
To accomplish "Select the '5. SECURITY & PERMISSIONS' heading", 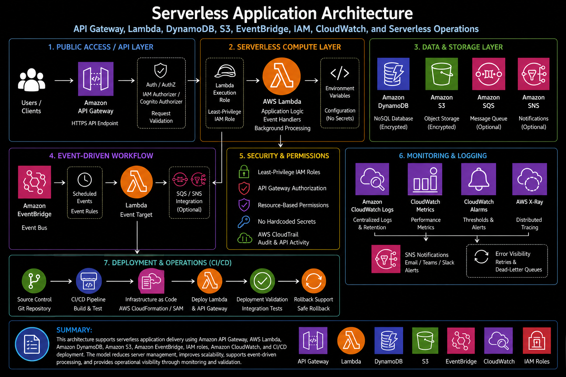I will (284, 156).
